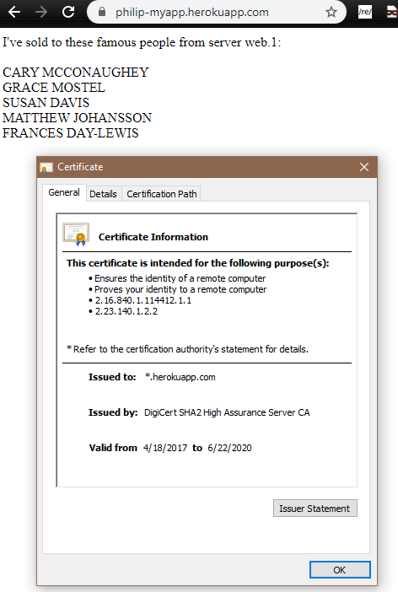
Task: Click the name SUSAN DAVIS
Action: (x=46, y=103)
